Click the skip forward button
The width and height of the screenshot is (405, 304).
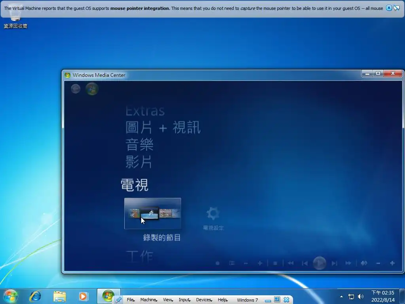334,263
